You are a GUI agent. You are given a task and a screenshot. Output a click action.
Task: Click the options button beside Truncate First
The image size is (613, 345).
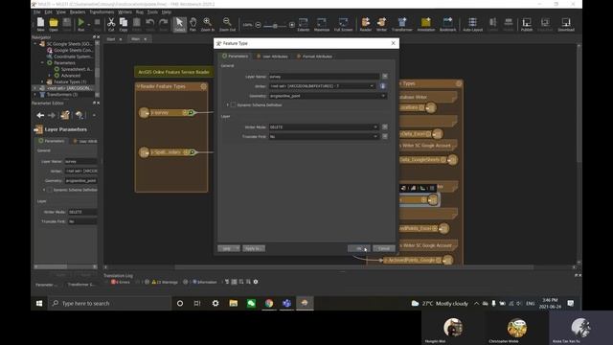point(385,136)
